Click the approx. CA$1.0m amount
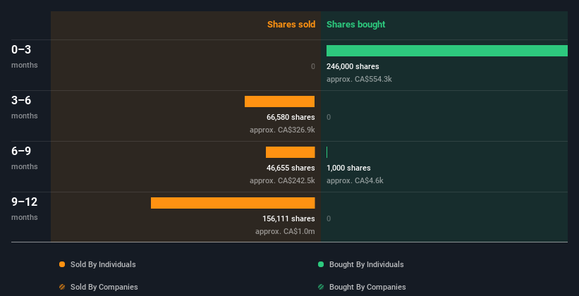 point(285,231)
